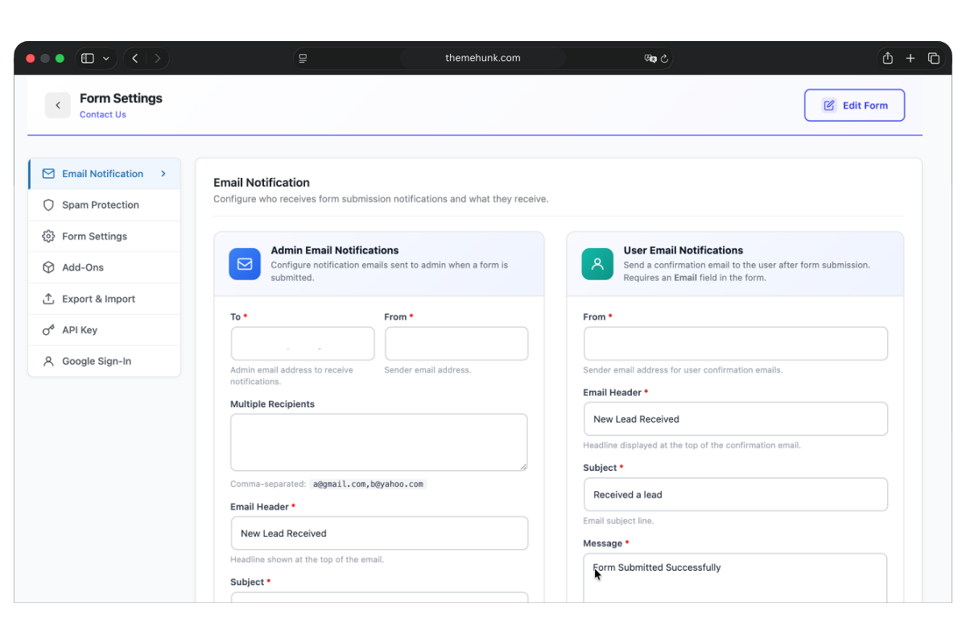
Task: Open the sidebar dropdown arrow in browser toolbar
Action: pyautogui.click(x=105, y=59)
